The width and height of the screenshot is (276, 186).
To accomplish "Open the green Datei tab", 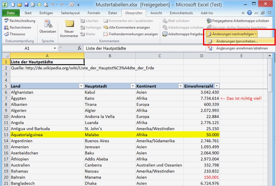I will [x=11, y=13].
